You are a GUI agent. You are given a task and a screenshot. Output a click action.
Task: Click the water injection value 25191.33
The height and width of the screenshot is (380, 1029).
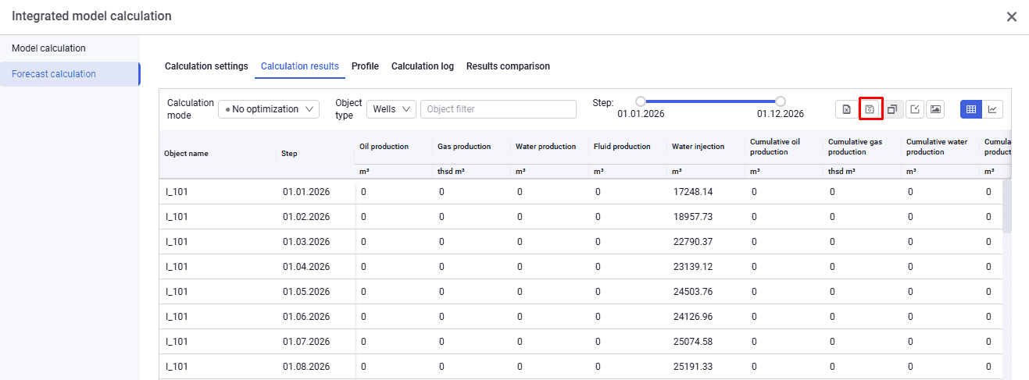(693, 367)
